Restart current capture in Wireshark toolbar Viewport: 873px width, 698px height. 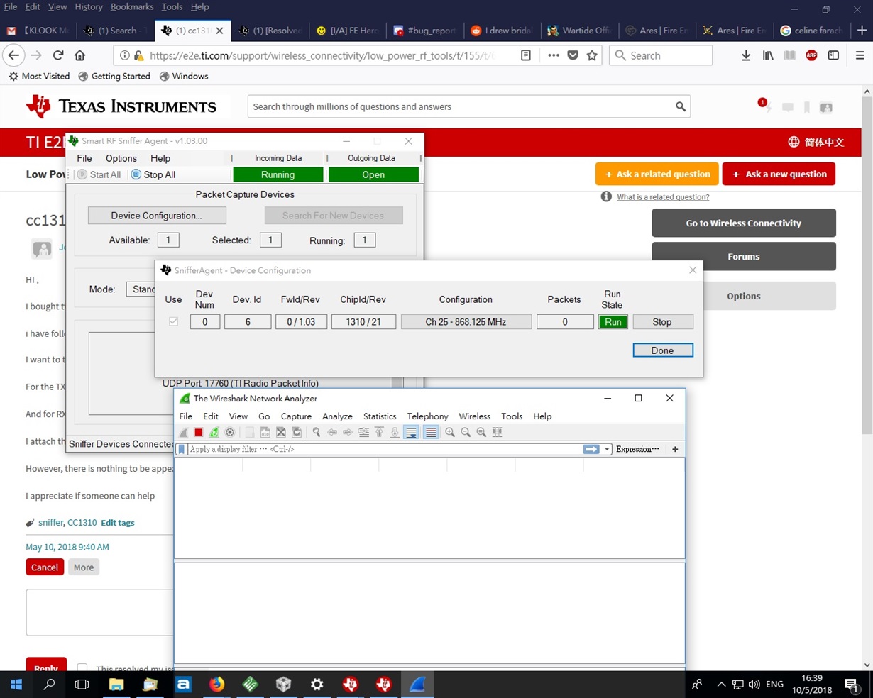214,432
